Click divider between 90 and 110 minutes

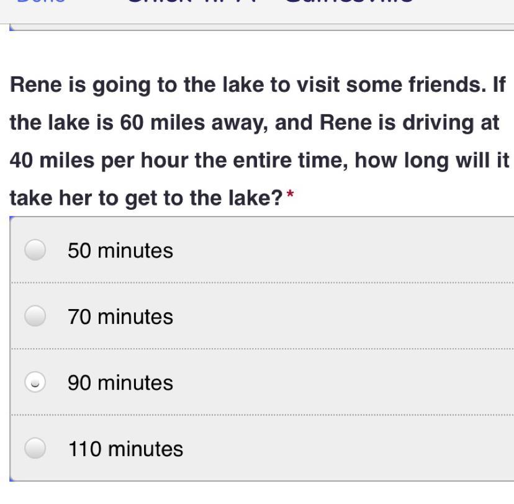[x=261, y=415]
